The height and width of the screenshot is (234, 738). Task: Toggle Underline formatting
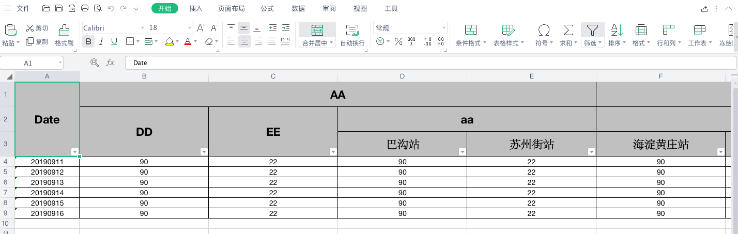[x=114, y=41]
